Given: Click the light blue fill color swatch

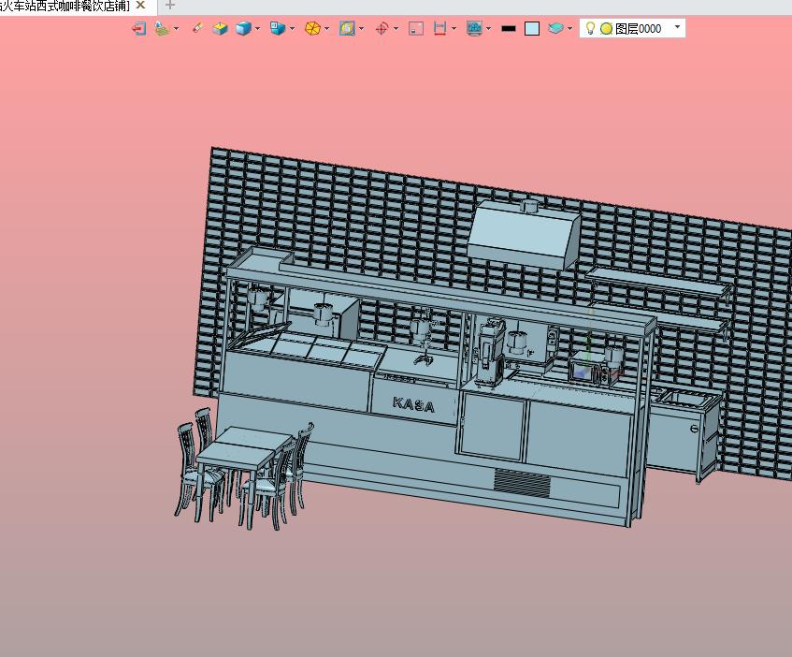Looking at the screenshot, I should pyautogui.click(x=532, y=28).
